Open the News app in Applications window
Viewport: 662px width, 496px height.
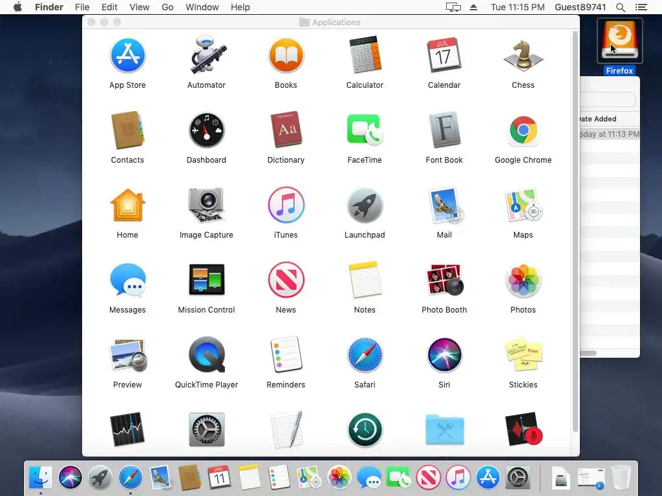(x=286, y=280)
